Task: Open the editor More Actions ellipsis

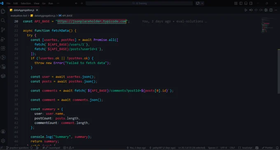Action: [x=276, y=10]
